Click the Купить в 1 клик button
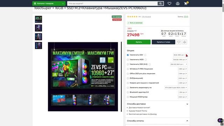 point(163,42)
